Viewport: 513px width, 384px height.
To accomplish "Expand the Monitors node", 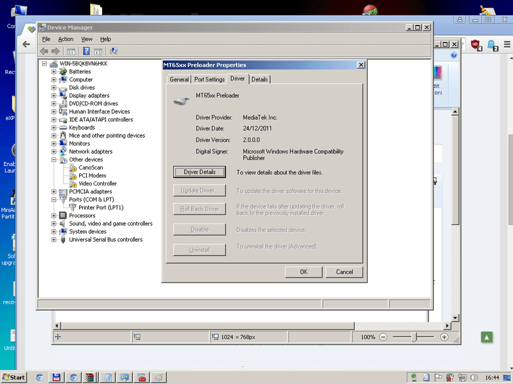I will [x=54, y=144].
